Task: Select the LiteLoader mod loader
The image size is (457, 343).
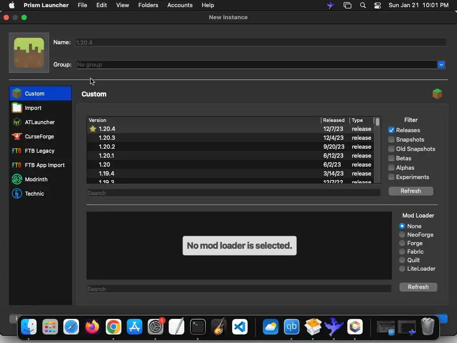Action: [402, 268]
